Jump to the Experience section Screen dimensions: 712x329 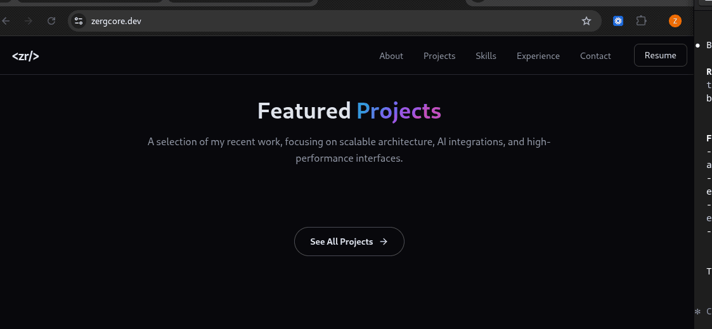(x=538, y=56)
